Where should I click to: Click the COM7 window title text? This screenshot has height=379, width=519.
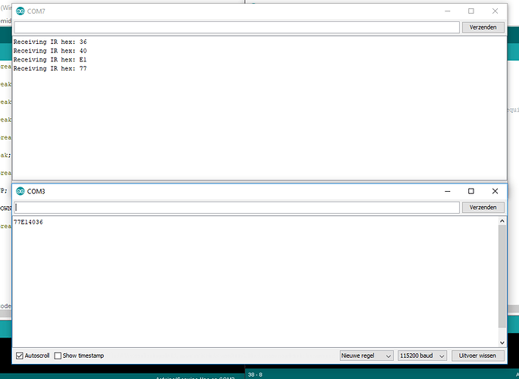point(36,11)
